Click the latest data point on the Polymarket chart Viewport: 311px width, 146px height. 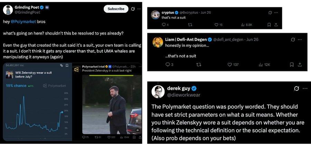tap(62, 112)
